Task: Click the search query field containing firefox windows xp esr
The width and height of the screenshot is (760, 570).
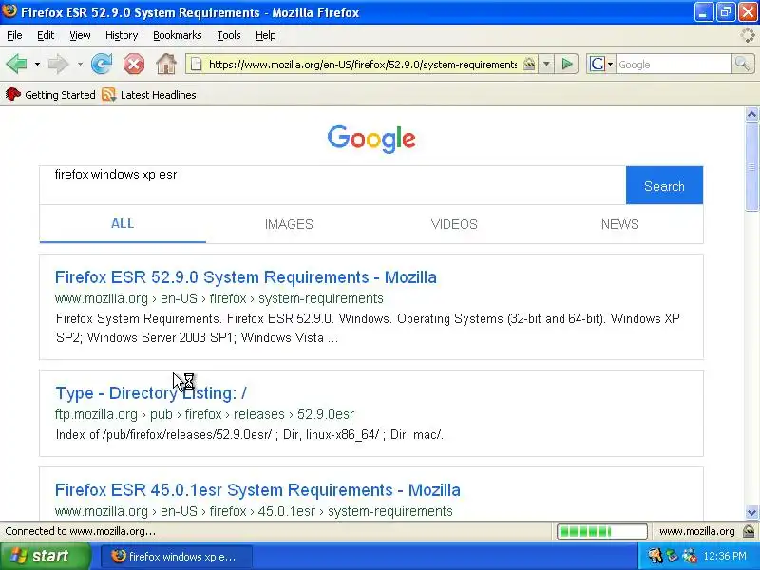Action: point(332,185)
